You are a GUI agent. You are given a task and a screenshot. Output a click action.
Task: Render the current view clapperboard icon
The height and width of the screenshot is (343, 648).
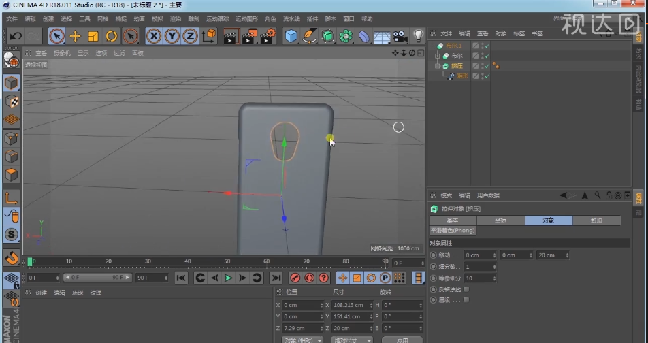[x=231, y=36]
